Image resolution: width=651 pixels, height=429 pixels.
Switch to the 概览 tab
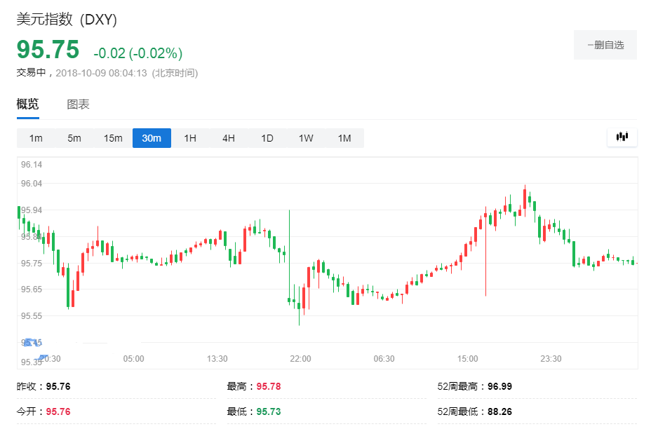click(28, 104)
